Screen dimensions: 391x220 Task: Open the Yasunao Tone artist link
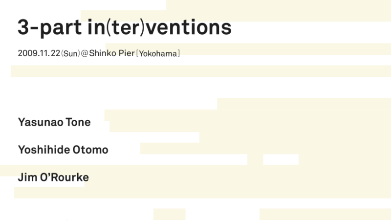pyautogui.click(x=54, y=122)
